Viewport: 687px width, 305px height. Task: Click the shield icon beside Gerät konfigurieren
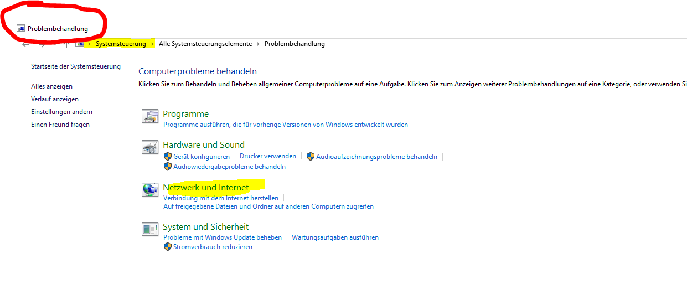point(168,157)
